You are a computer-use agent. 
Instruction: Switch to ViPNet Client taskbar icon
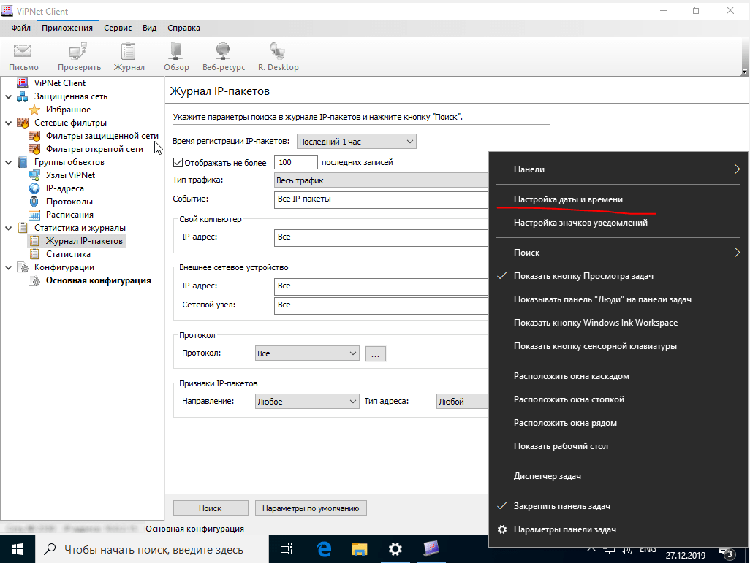coord(431,549)
